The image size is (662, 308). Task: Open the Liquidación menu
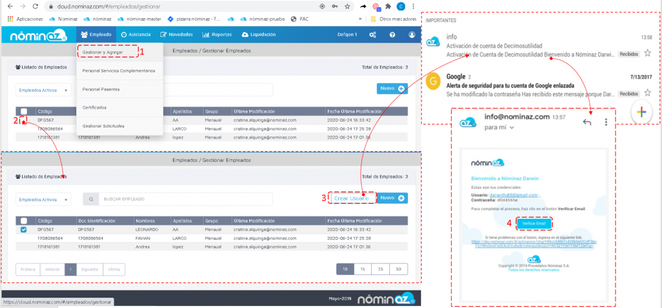pyautogui.click(x=259, y=35)
